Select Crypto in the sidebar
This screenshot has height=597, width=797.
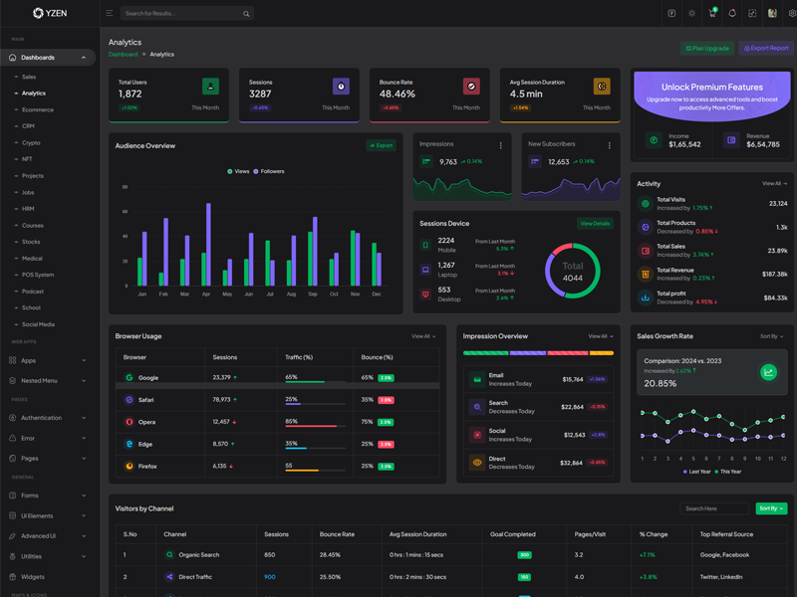click(x=32, y=142)
